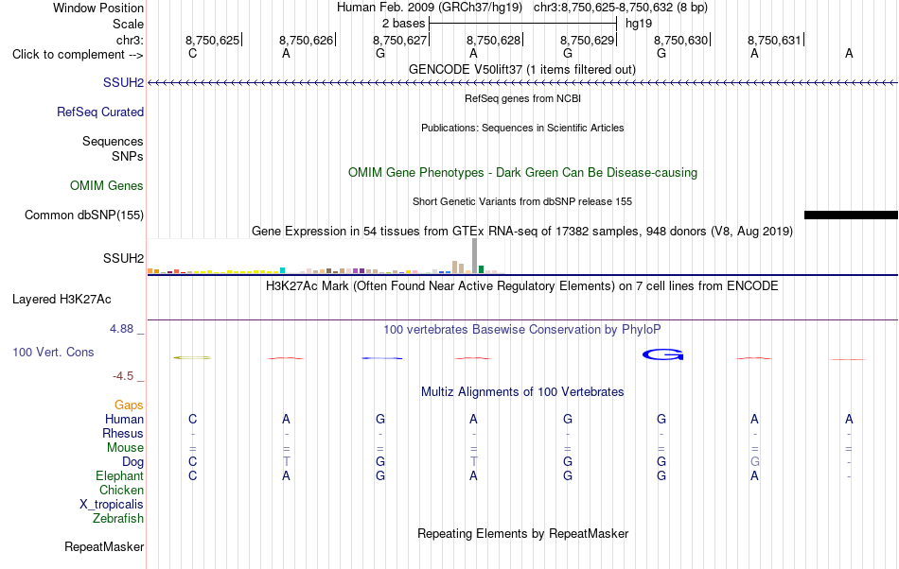899x569 pixels.
Task: Click the Mouse alignment row label
Action: coord(125,448)
